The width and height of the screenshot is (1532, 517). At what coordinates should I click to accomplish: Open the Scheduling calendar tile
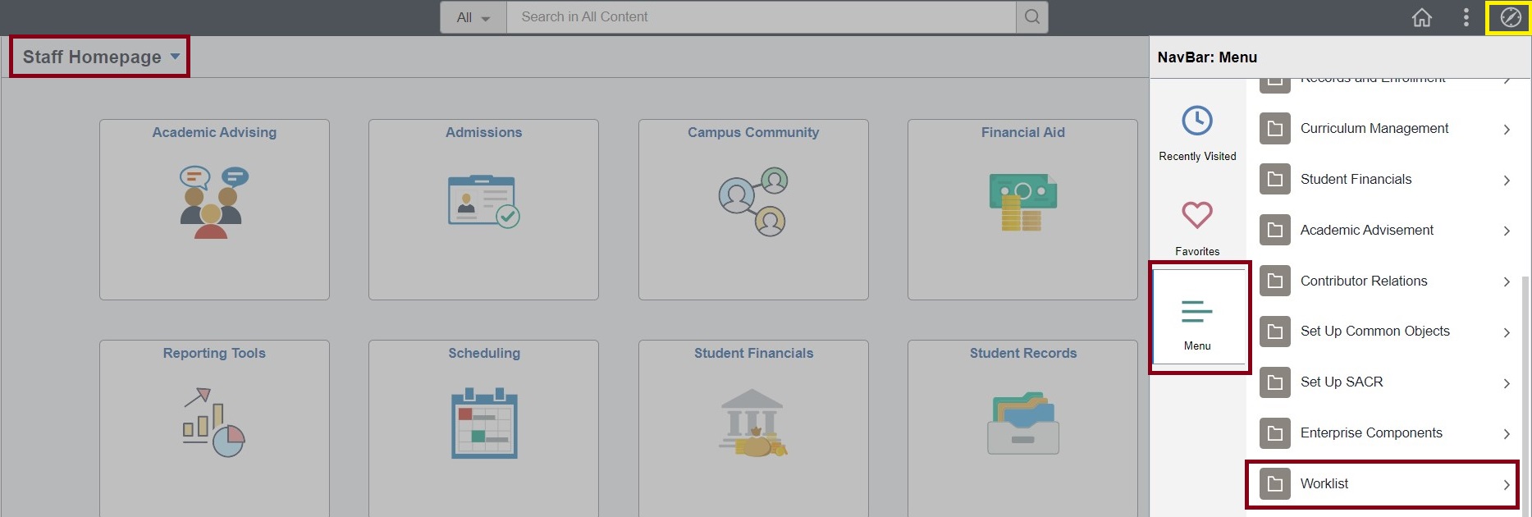(483, 423)
